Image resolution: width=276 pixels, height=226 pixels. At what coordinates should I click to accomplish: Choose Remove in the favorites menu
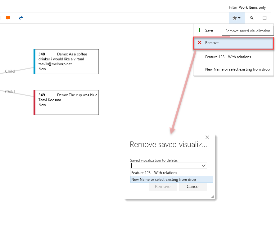(233, 43)
